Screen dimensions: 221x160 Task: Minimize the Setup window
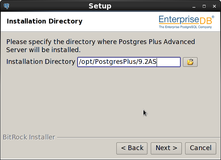point(194,6)
